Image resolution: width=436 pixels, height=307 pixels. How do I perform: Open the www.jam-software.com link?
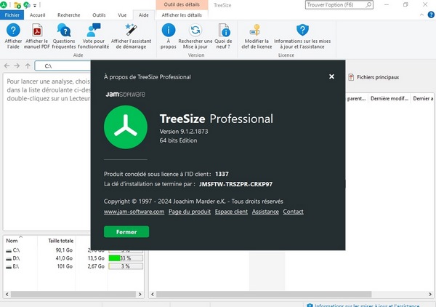[x=134, y=212]
